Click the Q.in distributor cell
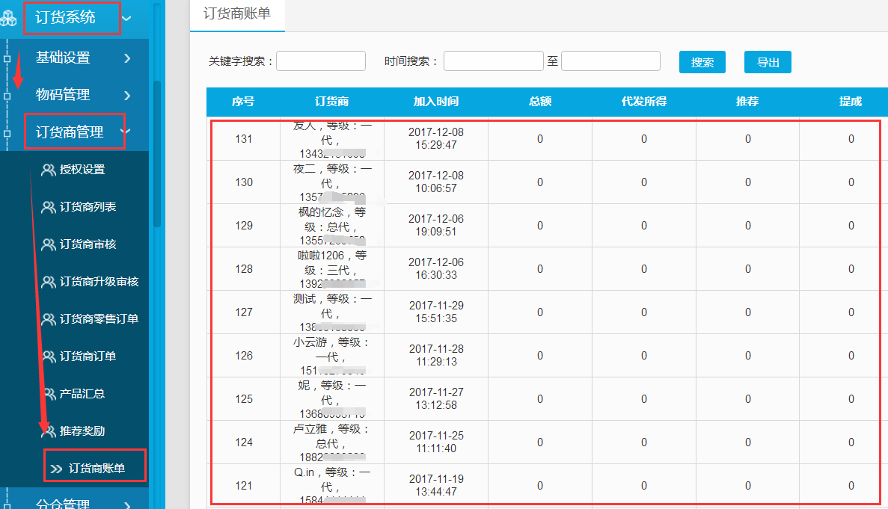The width and height of the screenshot is (888, 509). [332, 486]
